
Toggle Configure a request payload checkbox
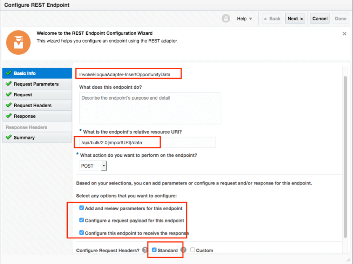click(x=82, y=220)
